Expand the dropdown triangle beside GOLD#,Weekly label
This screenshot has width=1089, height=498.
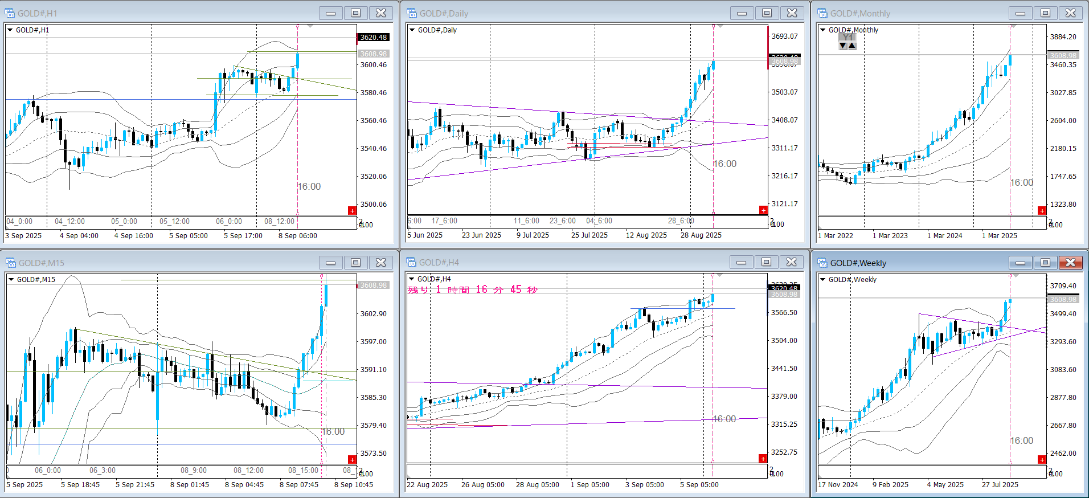[822, 279]
